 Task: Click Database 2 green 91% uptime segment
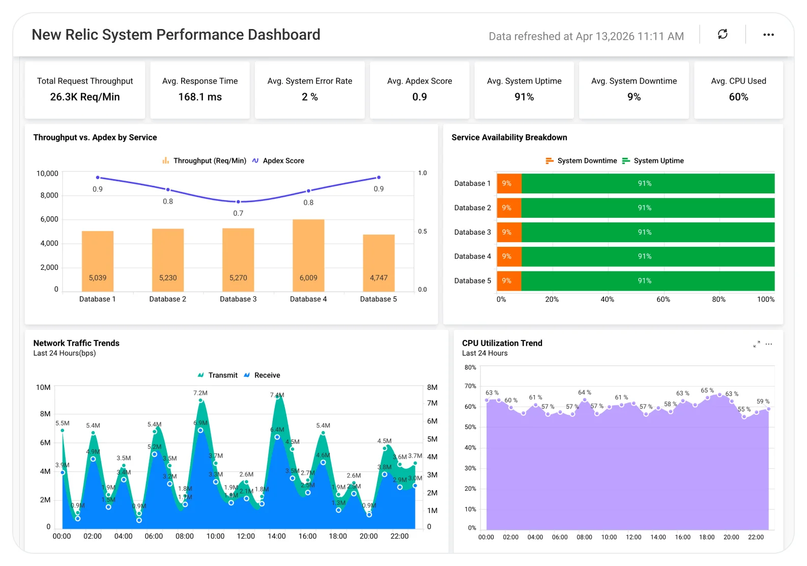648,208
